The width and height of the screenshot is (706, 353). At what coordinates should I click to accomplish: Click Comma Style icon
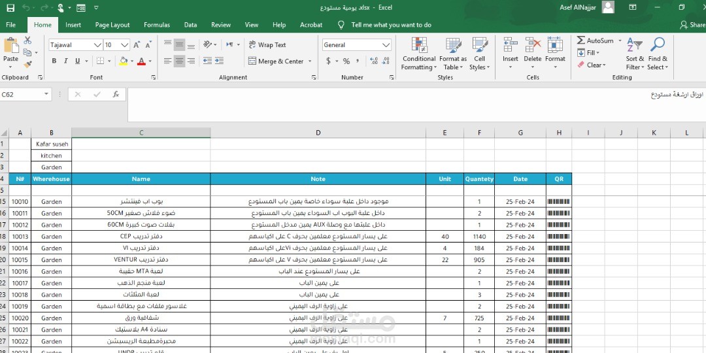click(358, 61)
